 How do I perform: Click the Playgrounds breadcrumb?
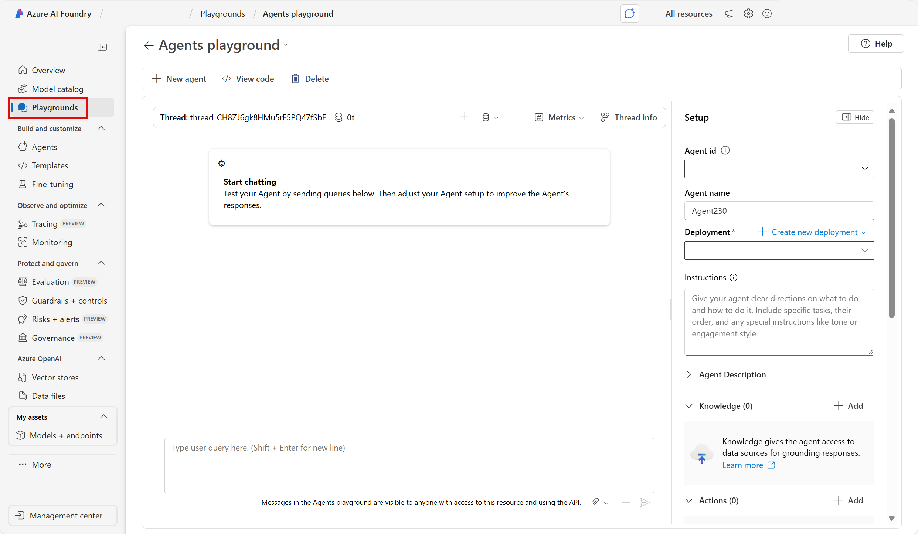point(223,14)
